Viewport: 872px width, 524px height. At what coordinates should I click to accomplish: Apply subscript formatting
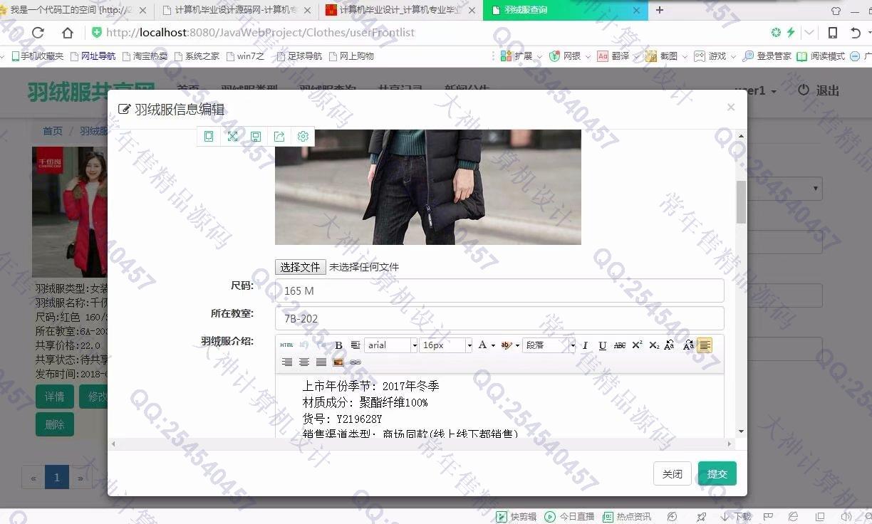653,345
